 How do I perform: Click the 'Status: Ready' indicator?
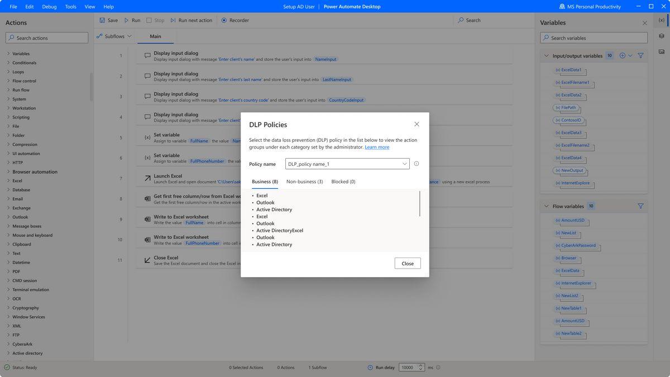click(x=21, y=368)
